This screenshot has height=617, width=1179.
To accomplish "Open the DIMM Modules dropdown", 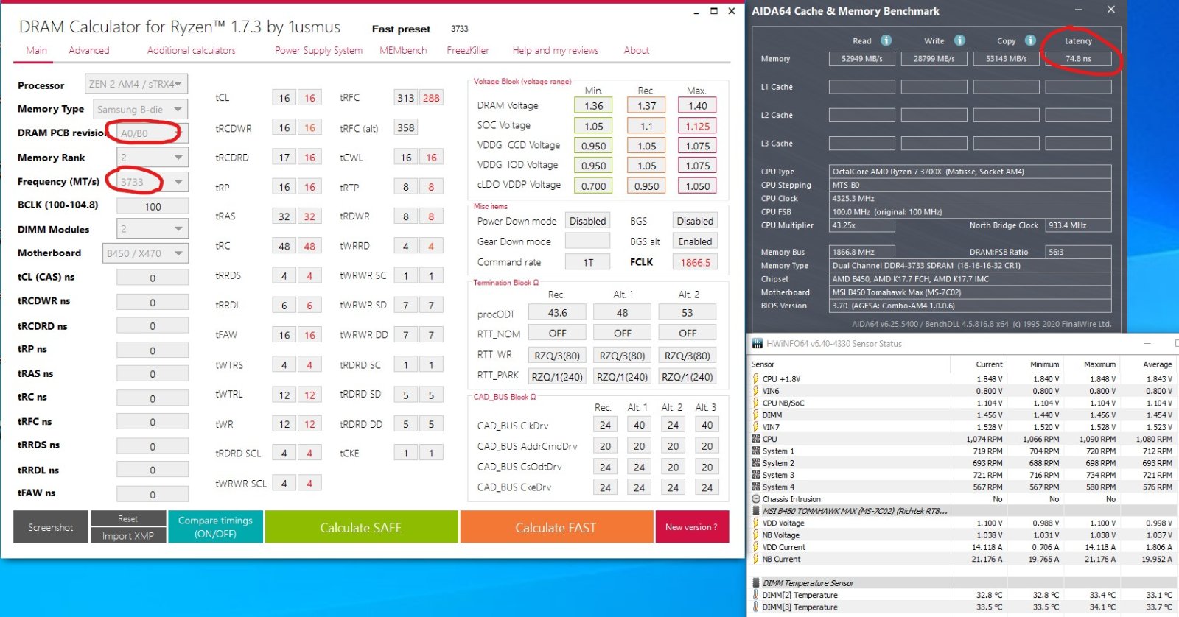I will pos(152,229).
